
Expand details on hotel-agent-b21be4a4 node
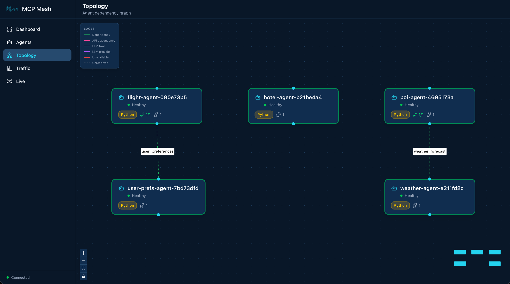293,106
